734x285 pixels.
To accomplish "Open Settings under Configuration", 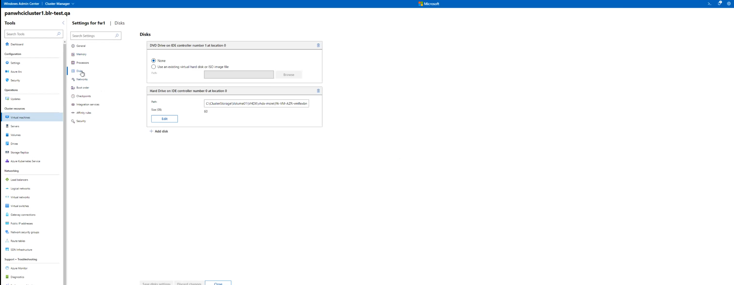I will (15, 63).
